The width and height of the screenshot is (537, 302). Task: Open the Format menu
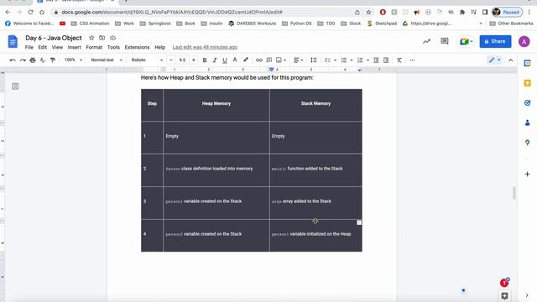click(x=94, y=47)
